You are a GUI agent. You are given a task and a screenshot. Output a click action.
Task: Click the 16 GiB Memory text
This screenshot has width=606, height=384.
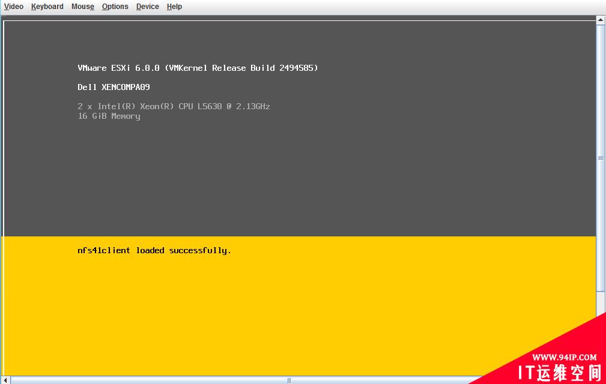(x=109, y=116)
